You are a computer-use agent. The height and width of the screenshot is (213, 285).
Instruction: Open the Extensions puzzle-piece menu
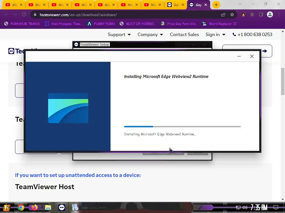click(x=252, y=14)
